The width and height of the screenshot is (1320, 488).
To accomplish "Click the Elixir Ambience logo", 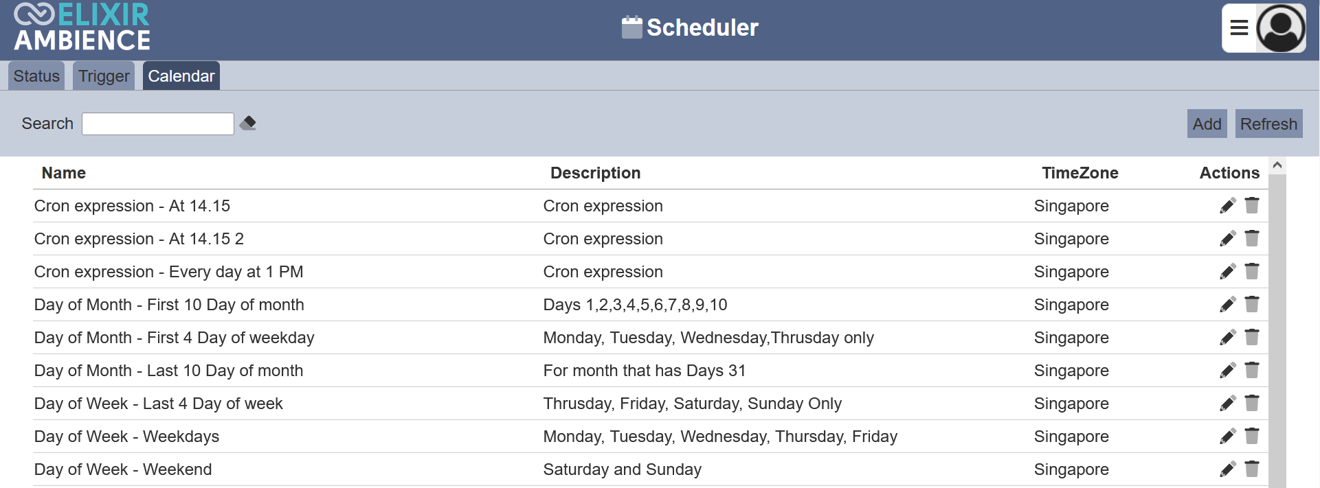I will pyautogui.click(x=82, y=27).
